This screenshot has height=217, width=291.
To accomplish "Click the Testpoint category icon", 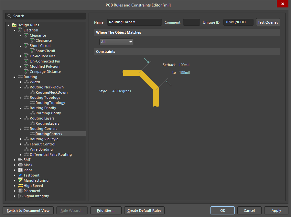I will 20,175.
